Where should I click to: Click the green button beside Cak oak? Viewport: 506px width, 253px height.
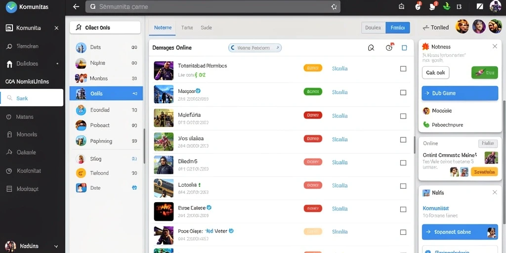click(485, 73)
